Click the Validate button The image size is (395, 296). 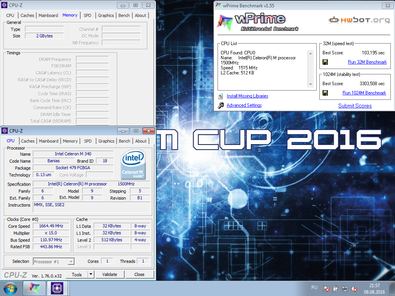[x=110, y=274]
